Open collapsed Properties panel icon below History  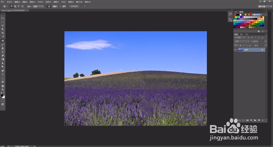(x=230, y=20)
